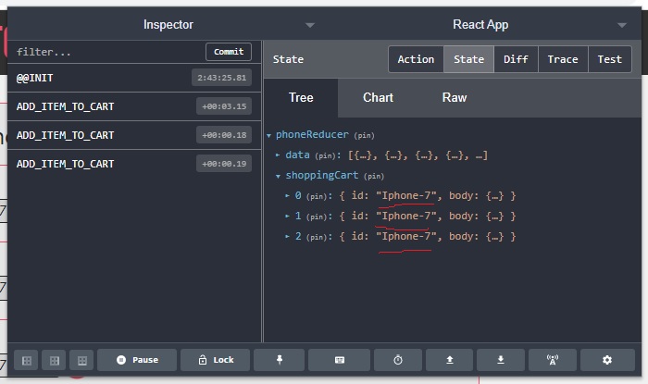This screenshot has width=648, height=384.
Task: Switch to bottom dock layout icon
Action: coord(81,361)
